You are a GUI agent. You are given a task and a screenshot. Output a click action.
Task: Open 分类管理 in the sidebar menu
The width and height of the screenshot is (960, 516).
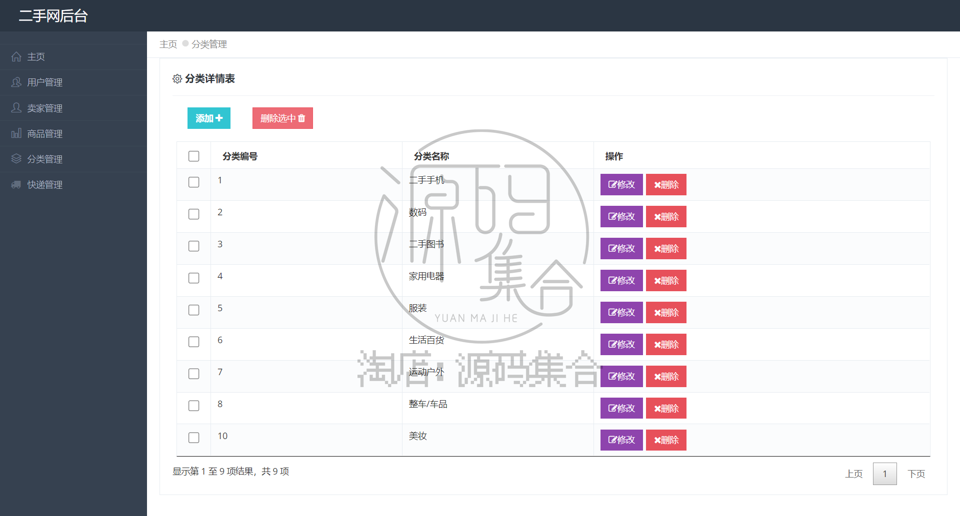73,159
